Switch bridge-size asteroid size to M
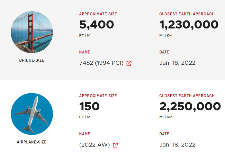 point(89,35)
